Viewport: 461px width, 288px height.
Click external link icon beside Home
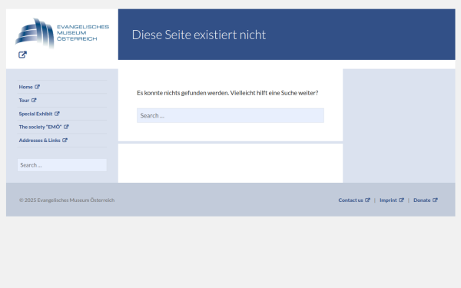[37, 87]
